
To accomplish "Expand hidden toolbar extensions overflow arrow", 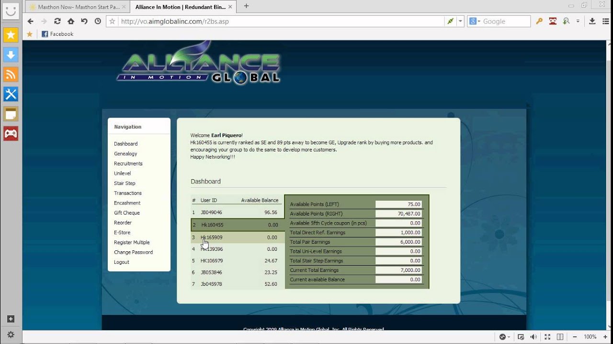I will [x=578, y=21].
